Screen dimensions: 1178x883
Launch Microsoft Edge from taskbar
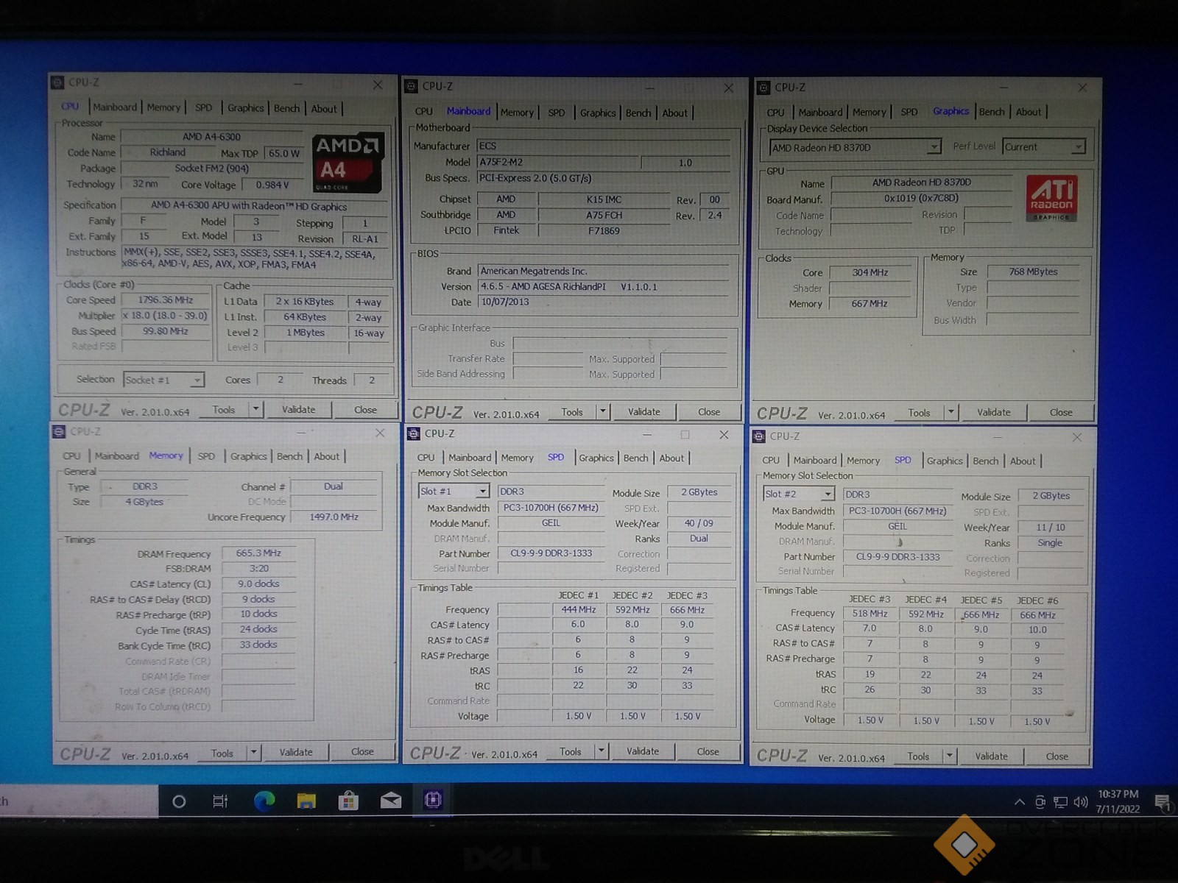264,801
